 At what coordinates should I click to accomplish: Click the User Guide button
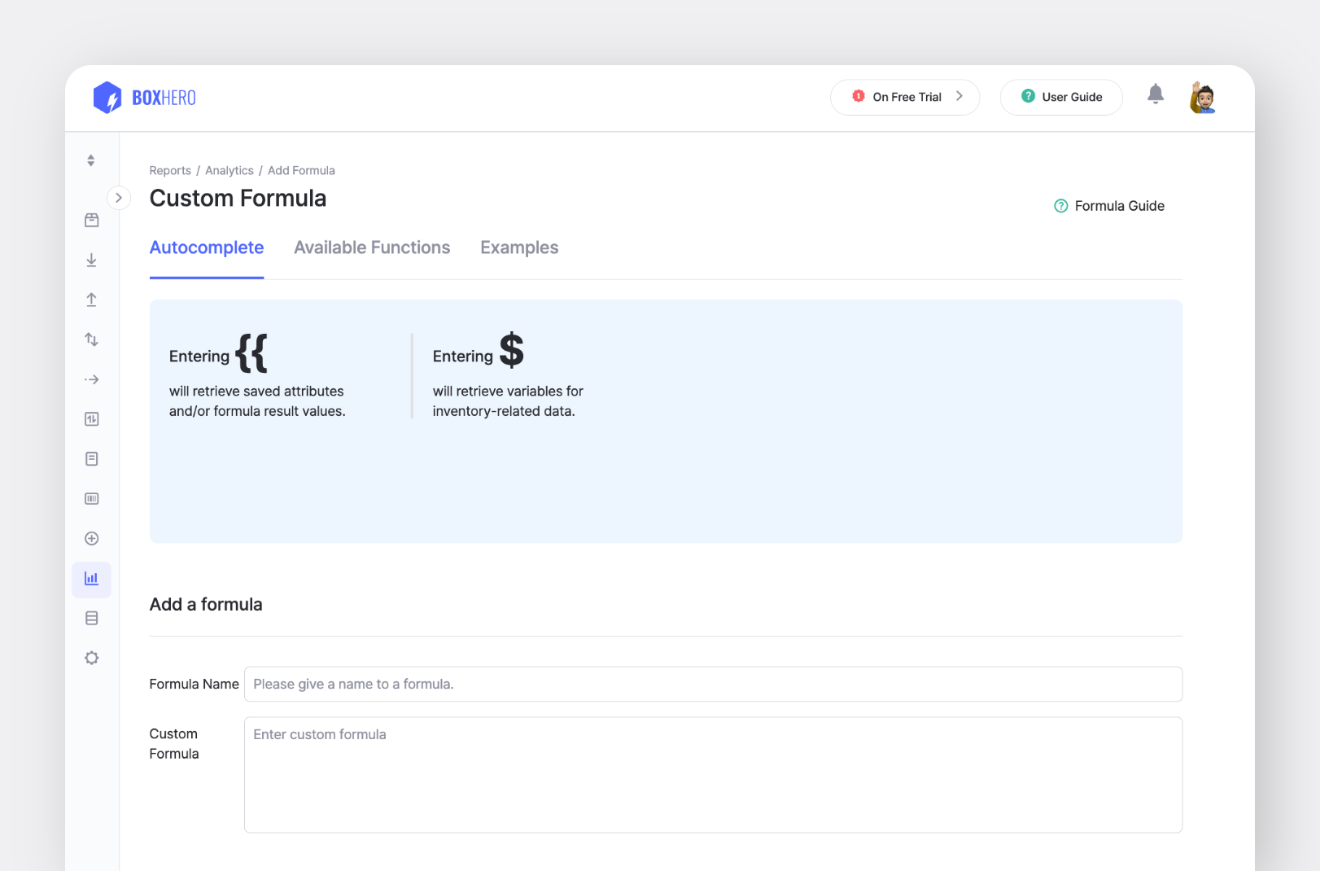(1061, 97)
